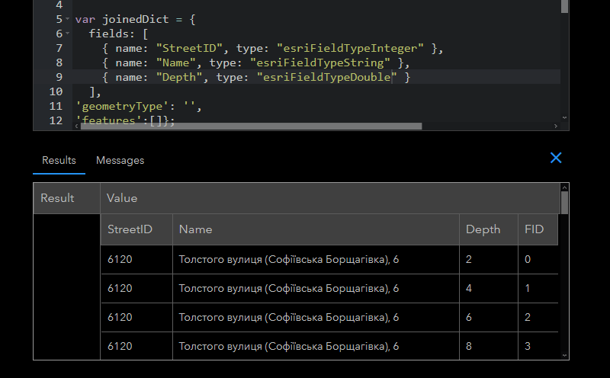Viewport: 610px width, 378px height.
Task: Click the code editor's horizontal scrollbar thumb
Action: click(250, 126)
